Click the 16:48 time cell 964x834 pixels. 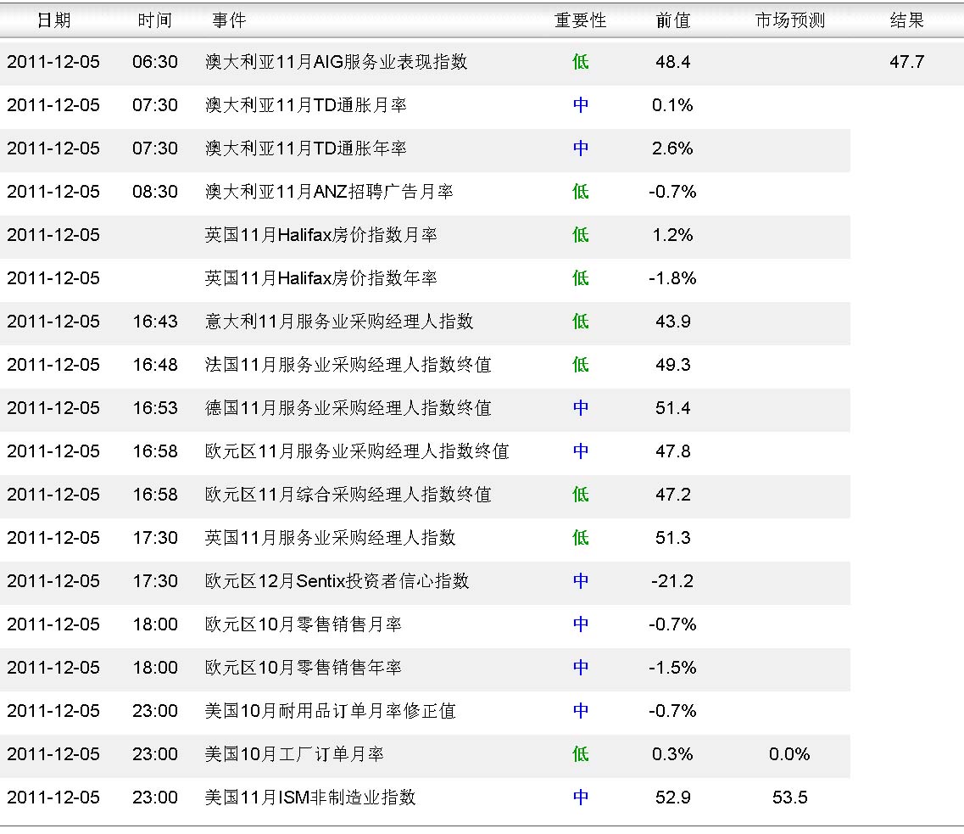[155, 365]
